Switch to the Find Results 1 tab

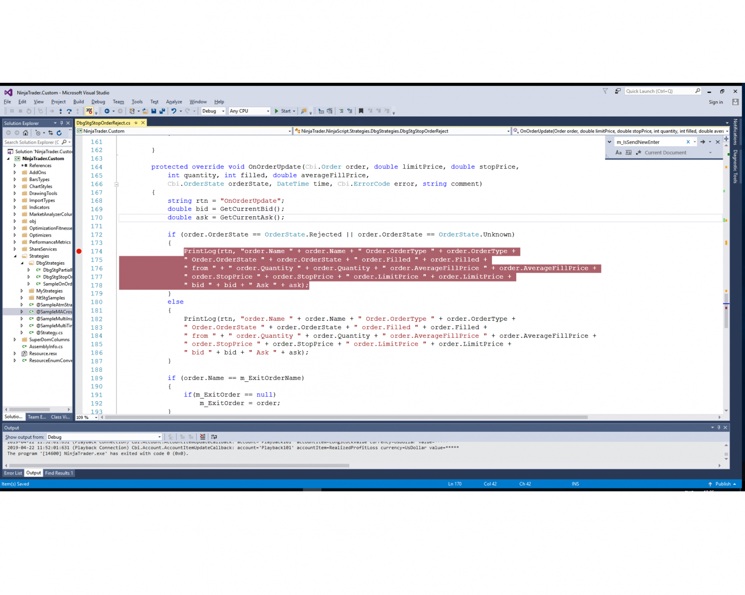tap(59, 473)
